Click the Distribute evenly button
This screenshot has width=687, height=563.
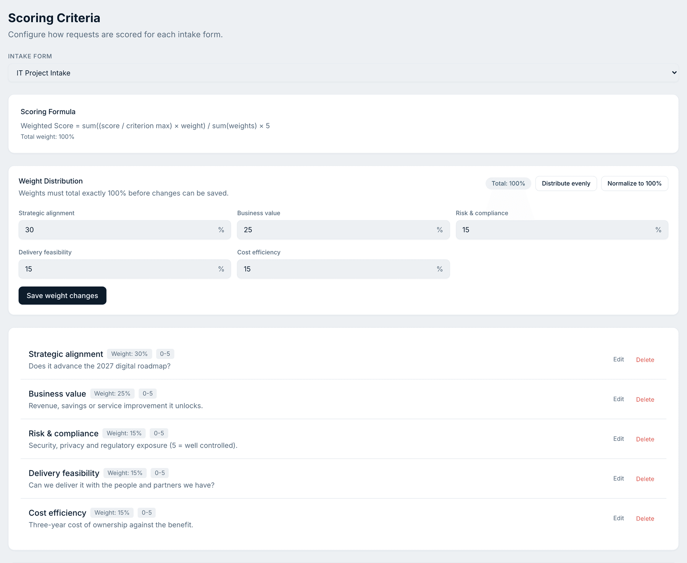[x=566, y=183]
